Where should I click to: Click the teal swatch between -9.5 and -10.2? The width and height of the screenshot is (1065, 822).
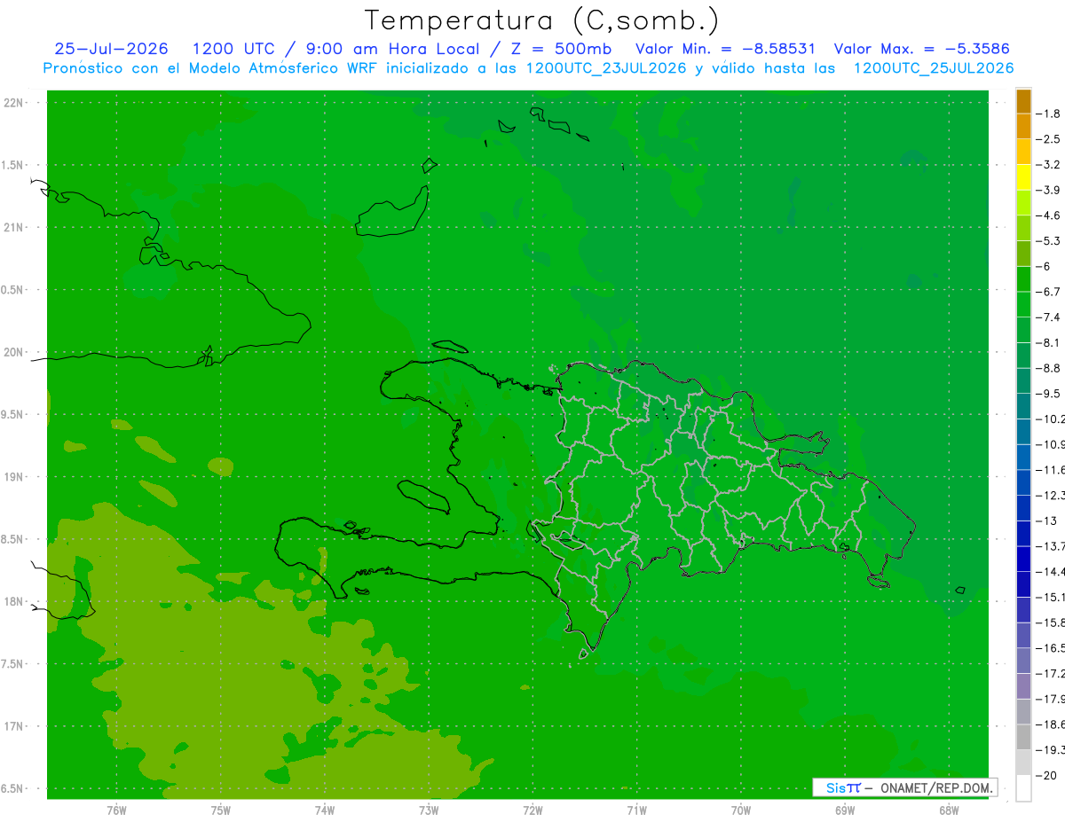1023,406
